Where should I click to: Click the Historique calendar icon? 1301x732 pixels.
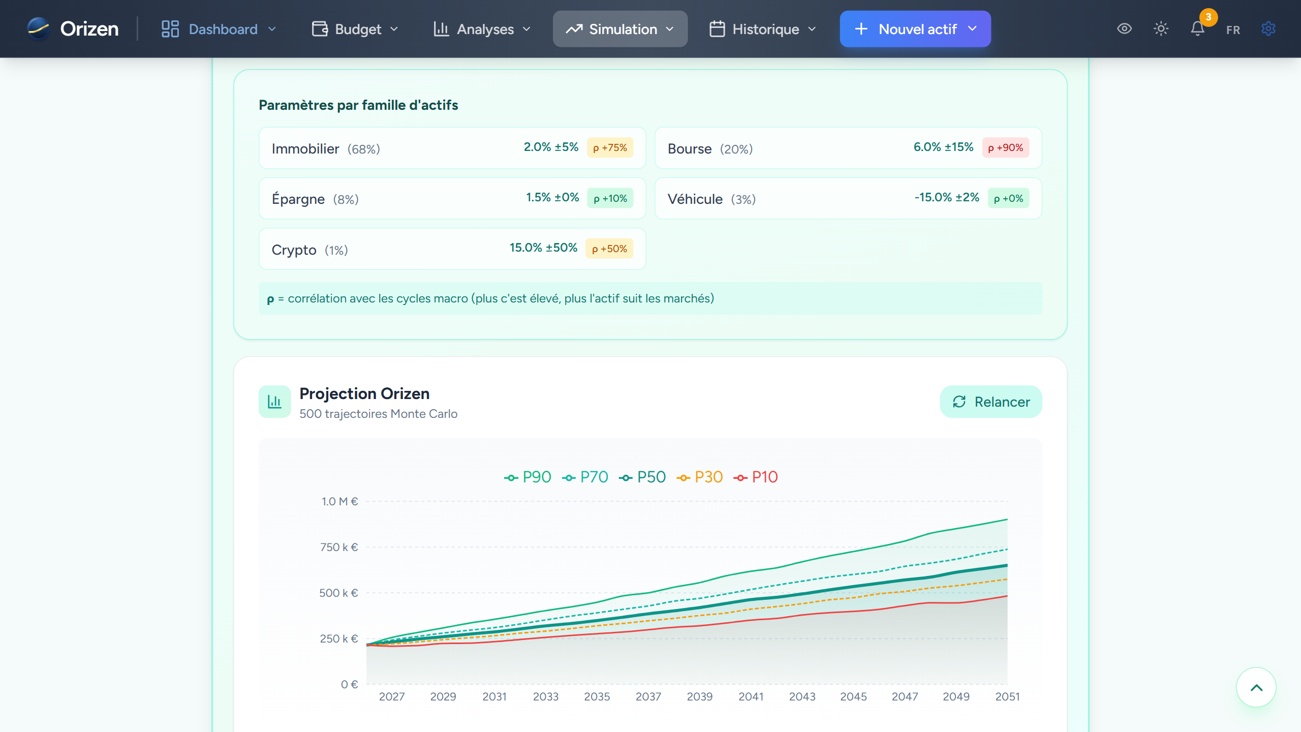point(717,29)
